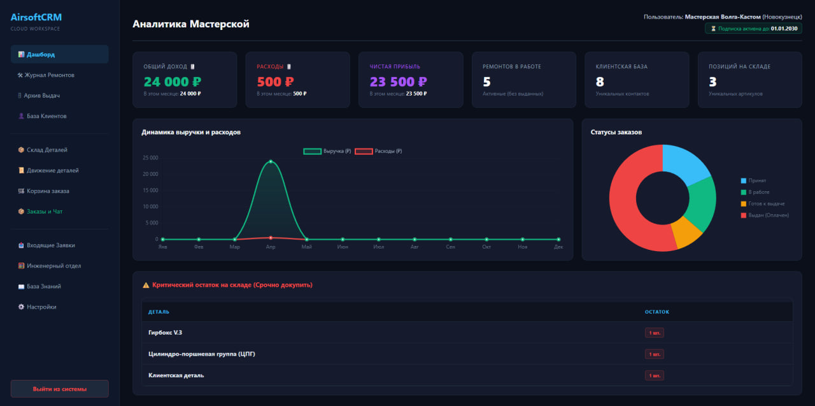Click the tools icon beside Журнал Ремонтов
Viewport: 815px width, 406px height.
tap(21, 75)
